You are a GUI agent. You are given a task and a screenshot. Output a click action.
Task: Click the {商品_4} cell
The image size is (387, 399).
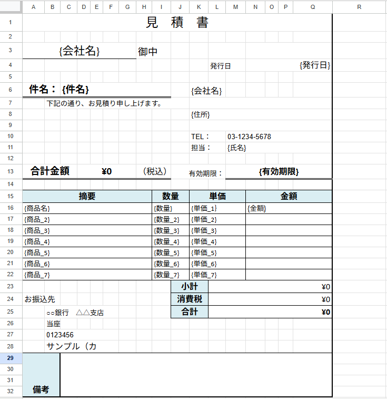(x=87, y=241)
